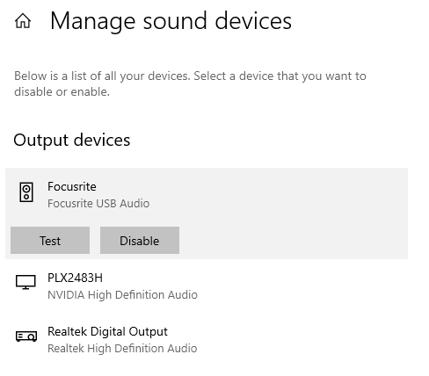
Task: Click the Output devices section heading
Action: [x=72, y=140]
